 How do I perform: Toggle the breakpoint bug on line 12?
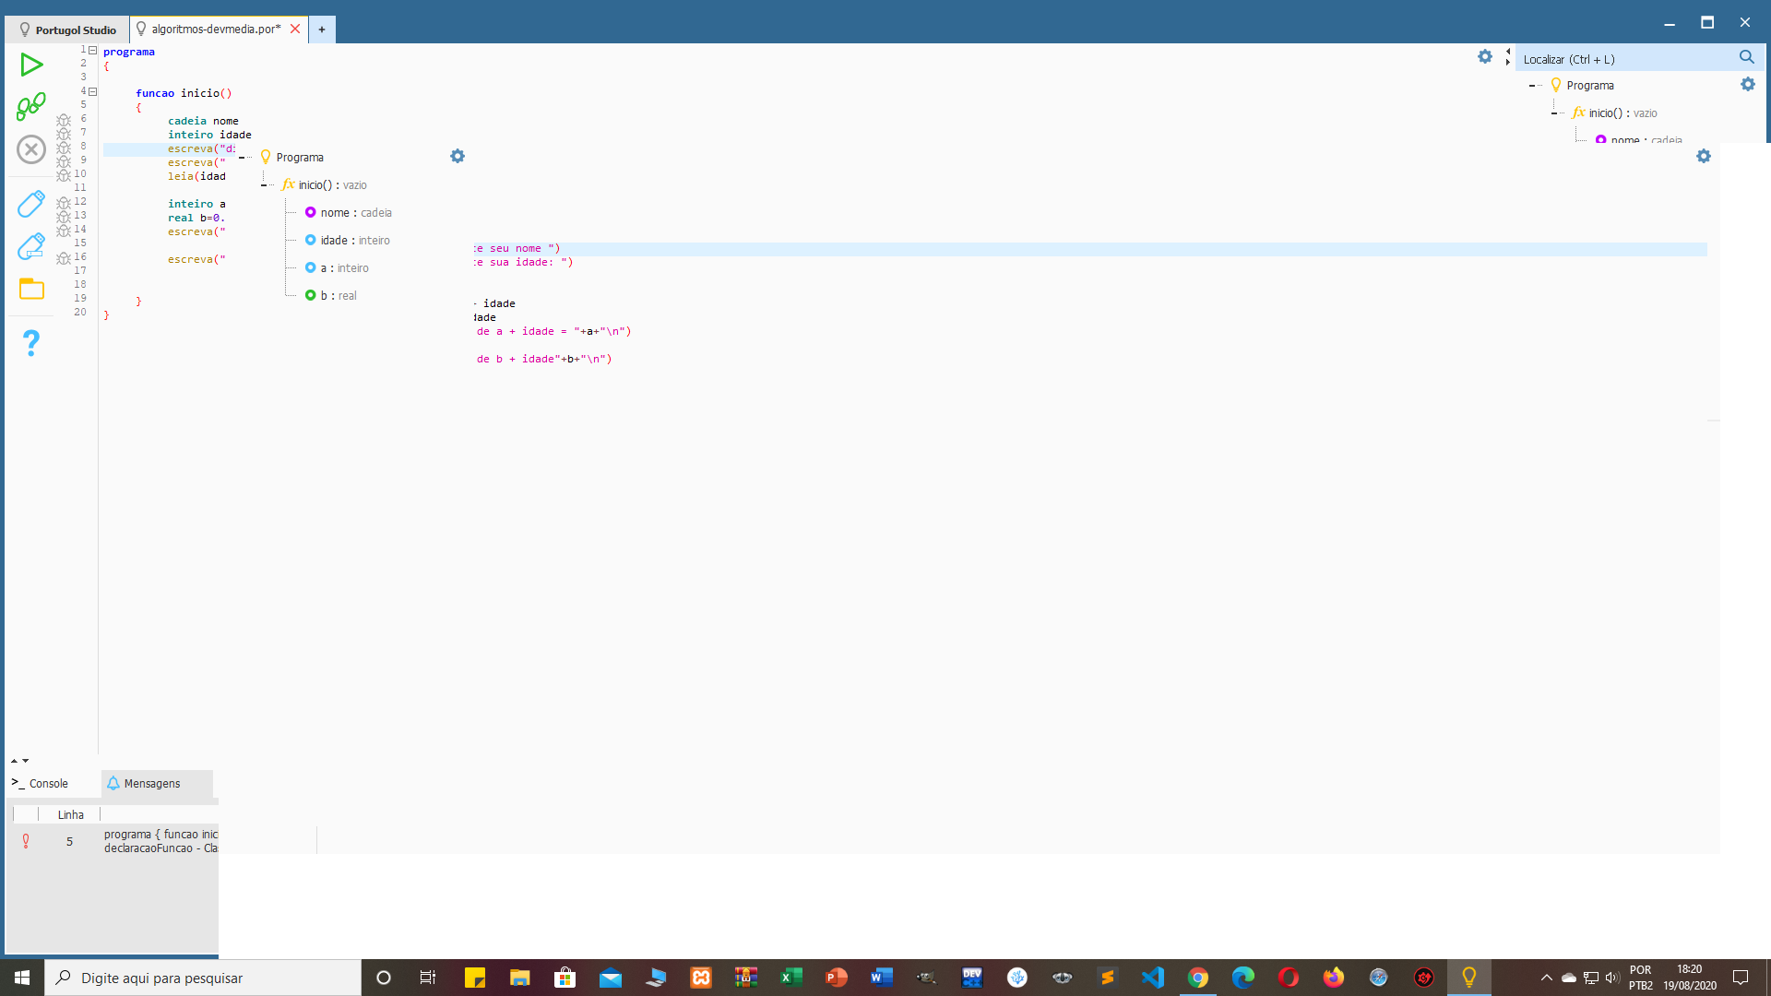63,202
